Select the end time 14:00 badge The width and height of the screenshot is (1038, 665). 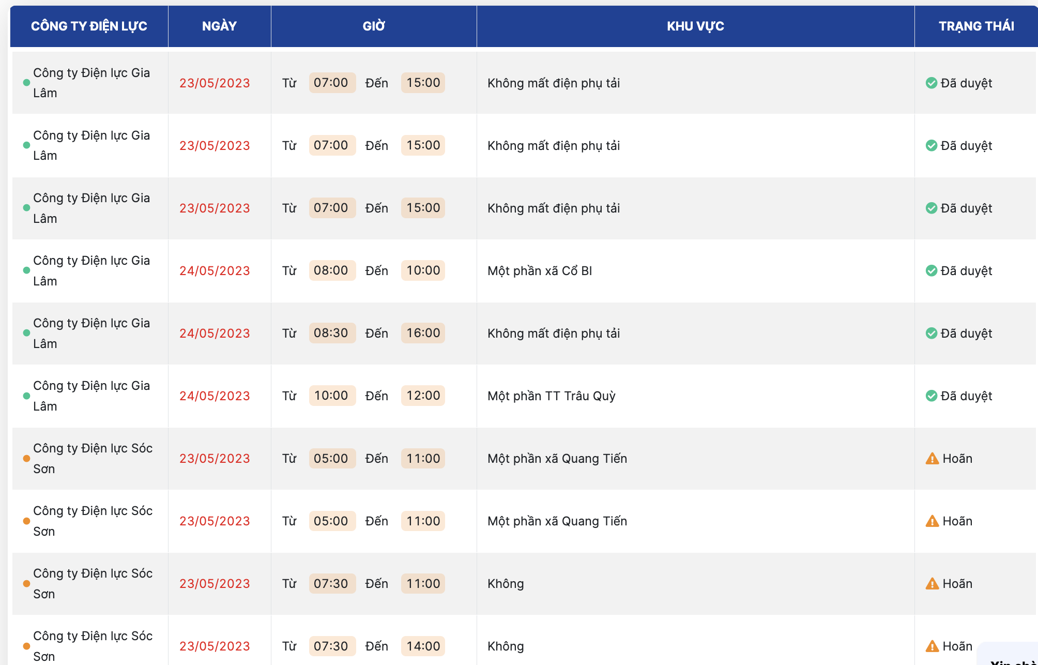click(423, 646)
